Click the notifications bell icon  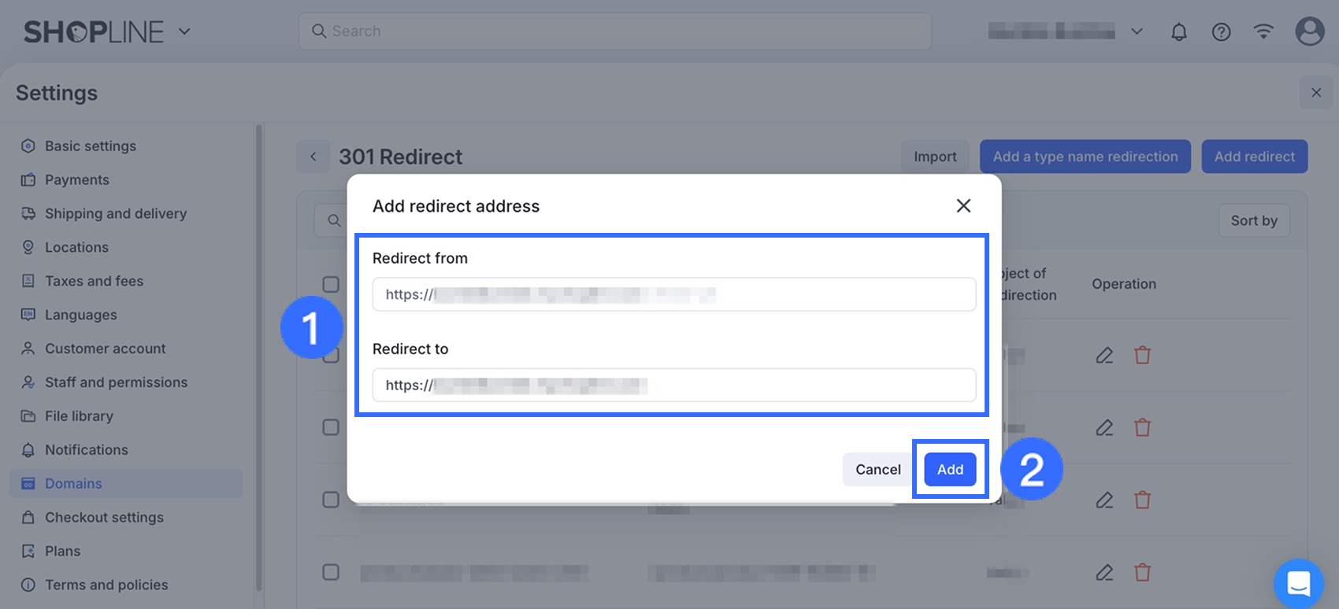point(1178,31)
